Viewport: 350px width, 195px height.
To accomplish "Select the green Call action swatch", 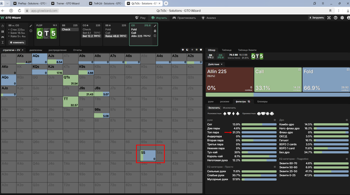I will point(278,80).
